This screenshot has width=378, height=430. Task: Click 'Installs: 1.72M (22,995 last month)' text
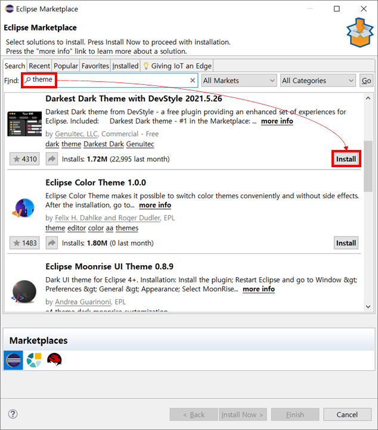pyautogui.click(x=116, y=159)
